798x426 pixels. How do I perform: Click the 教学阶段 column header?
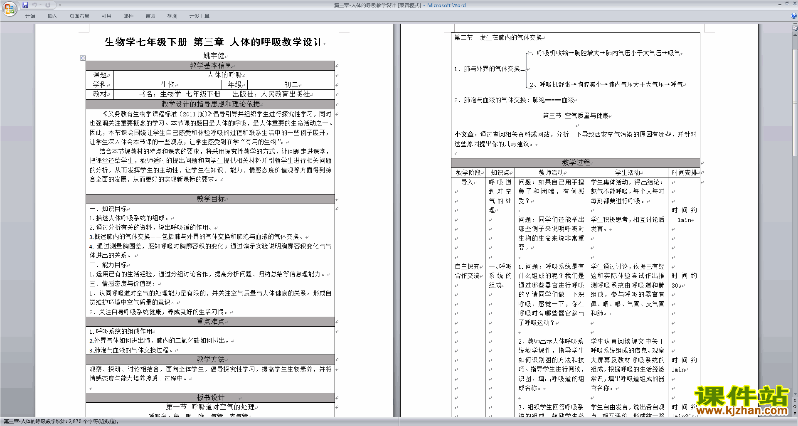(468, 173)
